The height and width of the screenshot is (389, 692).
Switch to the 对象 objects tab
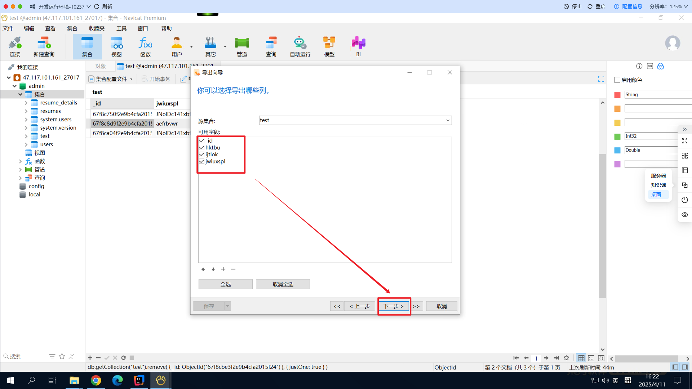tap(101, 66)
